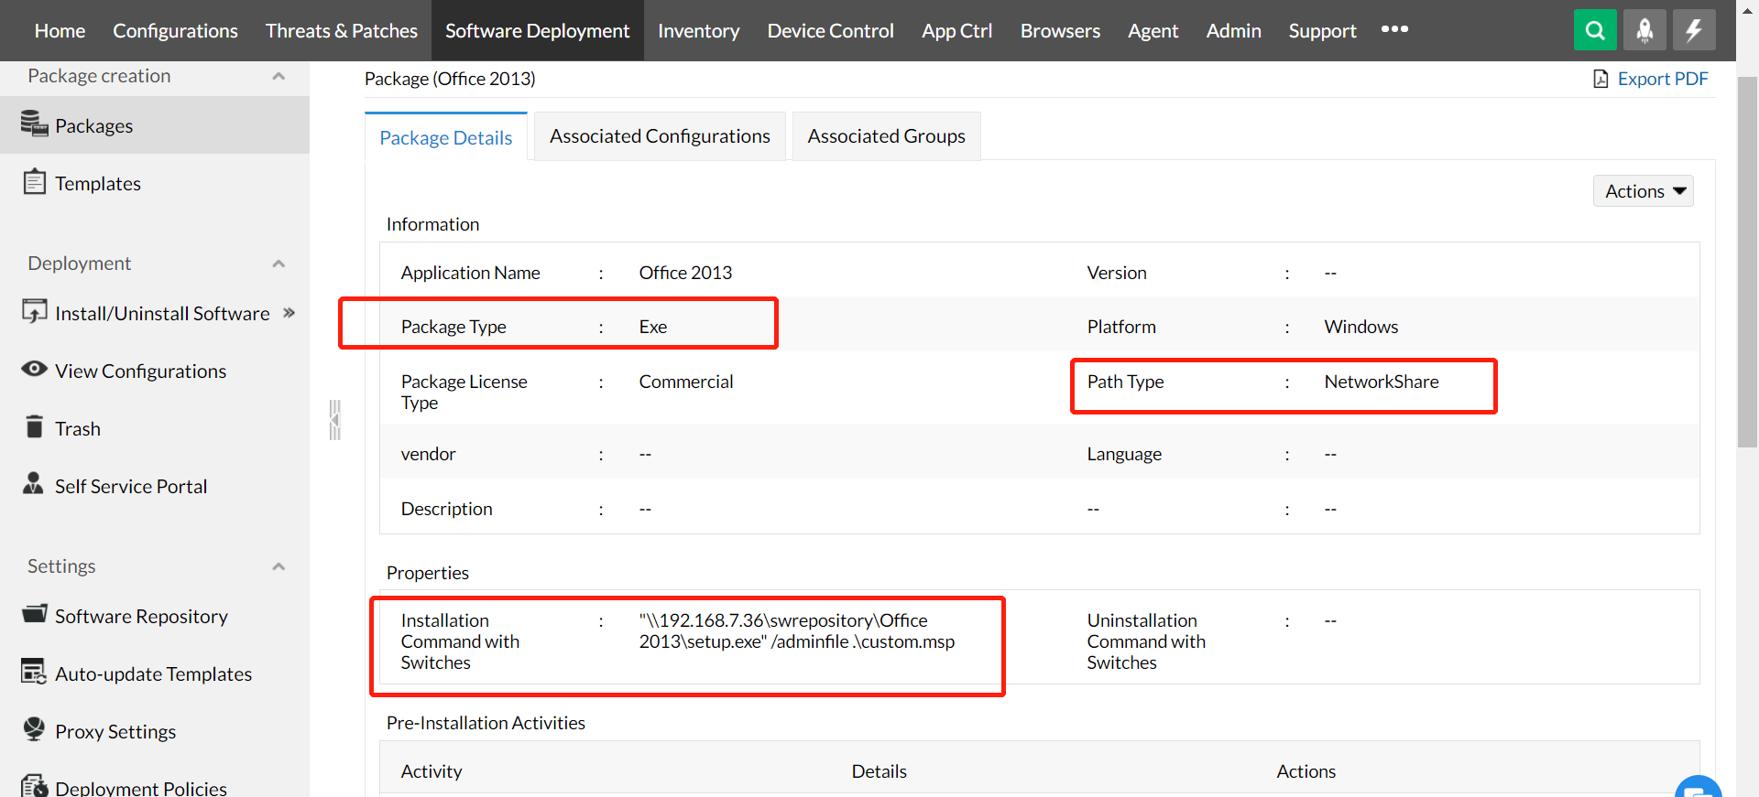Screen dimensions: 1759x797
Task: Click the NetworkShare path type value
Action: tap(1382, 382)
